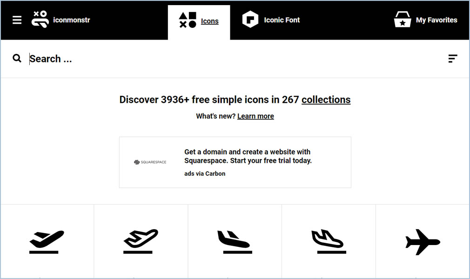Open the collections link
The width and height of the screenshot is (470, 279).
tap(326, 100)
